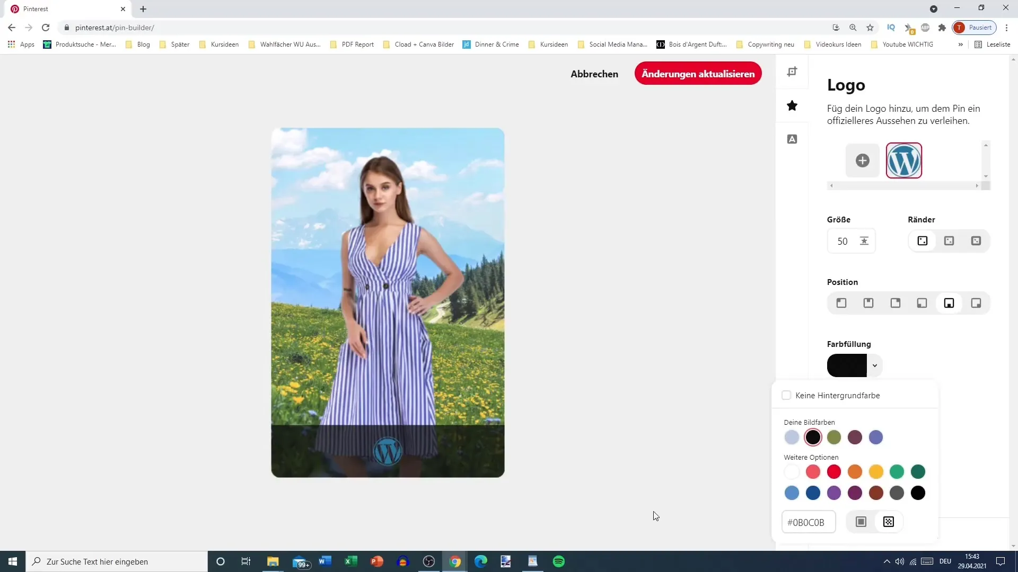Select the bright red color swatch
The width and height of the screenshot is (1018, 572).
click(834, 471)
